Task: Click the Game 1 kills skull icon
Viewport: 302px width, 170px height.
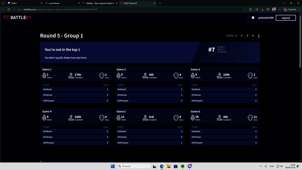Action: pos(102,76)
